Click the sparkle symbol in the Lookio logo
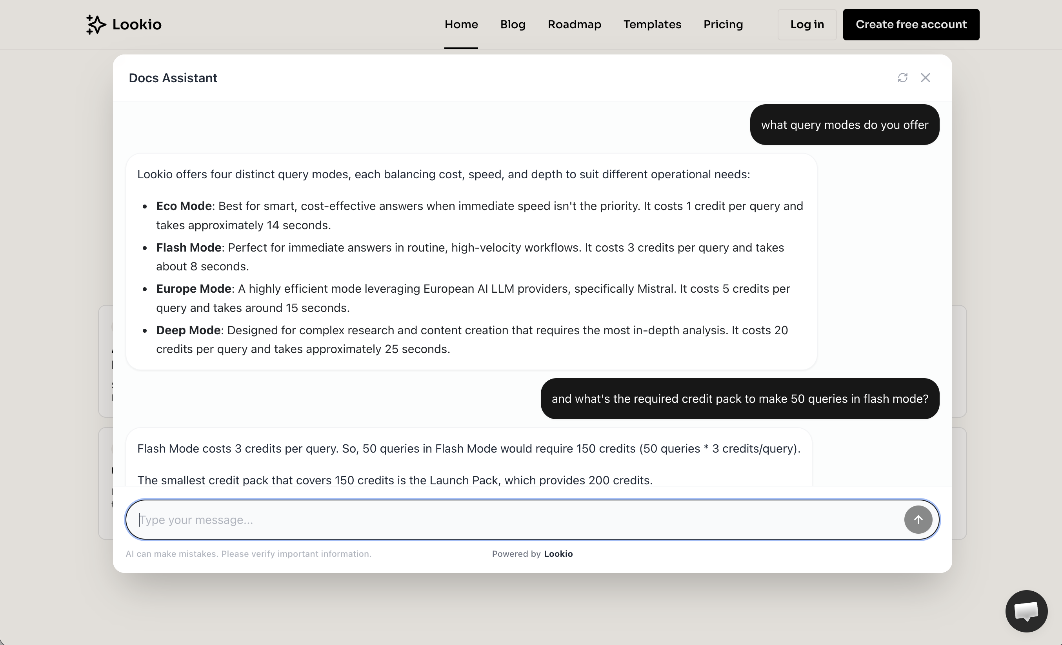1062x645 pixels. (x=96, y=25)
